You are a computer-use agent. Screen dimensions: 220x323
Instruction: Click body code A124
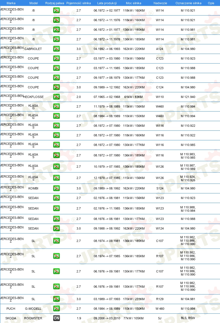(160, 49)
